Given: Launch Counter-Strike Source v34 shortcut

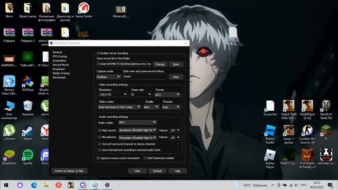Looking at the screenshot, I should [x=307, y=135].
